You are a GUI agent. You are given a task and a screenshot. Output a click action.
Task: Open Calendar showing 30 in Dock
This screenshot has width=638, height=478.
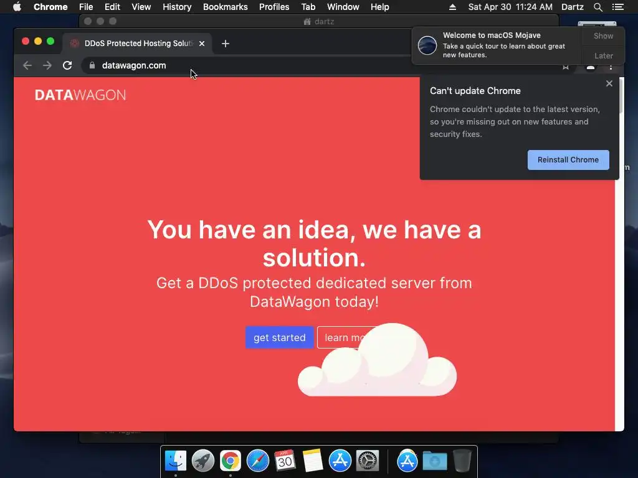(x=285, y=461)
